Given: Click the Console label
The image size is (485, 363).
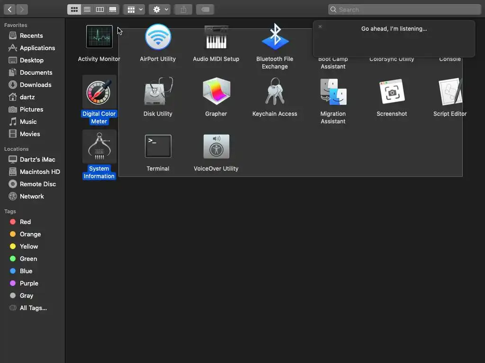Looking at the screenshot, I should pos(450,59).
